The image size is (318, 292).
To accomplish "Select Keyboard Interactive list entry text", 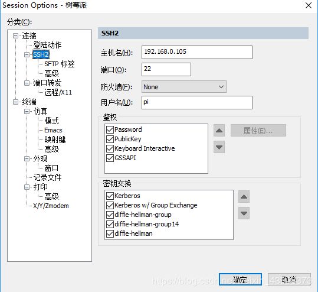I will tap(145, 148).
